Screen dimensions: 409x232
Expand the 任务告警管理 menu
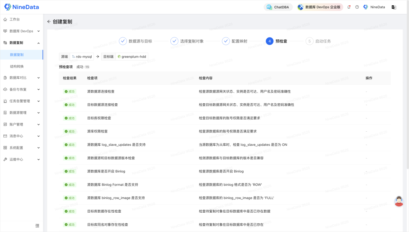21,101
